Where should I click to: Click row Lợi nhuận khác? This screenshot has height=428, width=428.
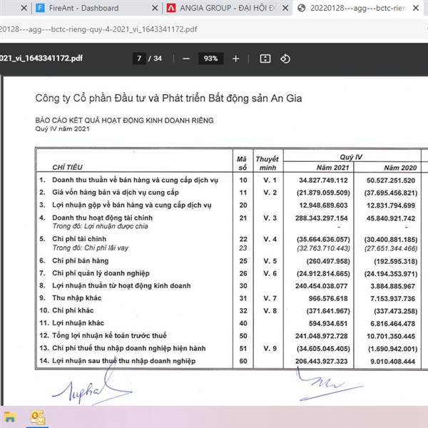(x=72, y=323)
